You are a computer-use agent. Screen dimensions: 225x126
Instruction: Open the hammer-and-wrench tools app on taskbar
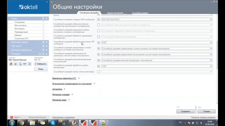[x=63, y=123]
